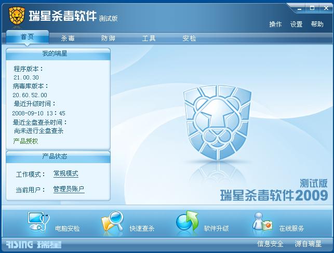Maximize the antivirus window
This screenshot has width=334, height=253.
pyautogui.click(x=312, y=8)
